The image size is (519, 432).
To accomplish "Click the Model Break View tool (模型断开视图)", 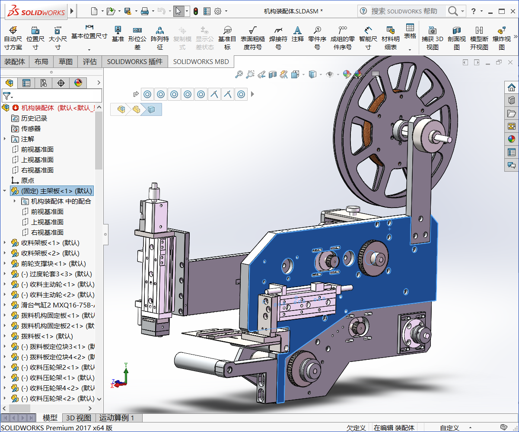I will click(479, 38).
